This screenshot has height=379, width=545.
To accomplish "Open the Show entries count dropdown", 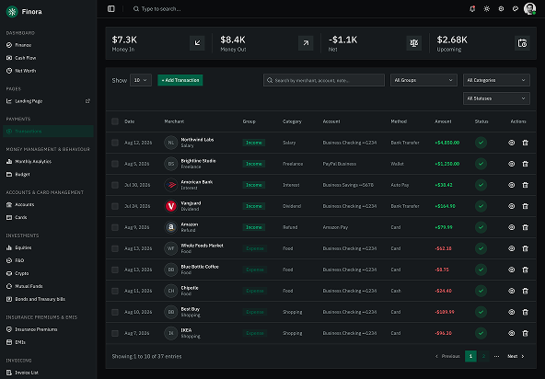I will [x=141, y=80].
